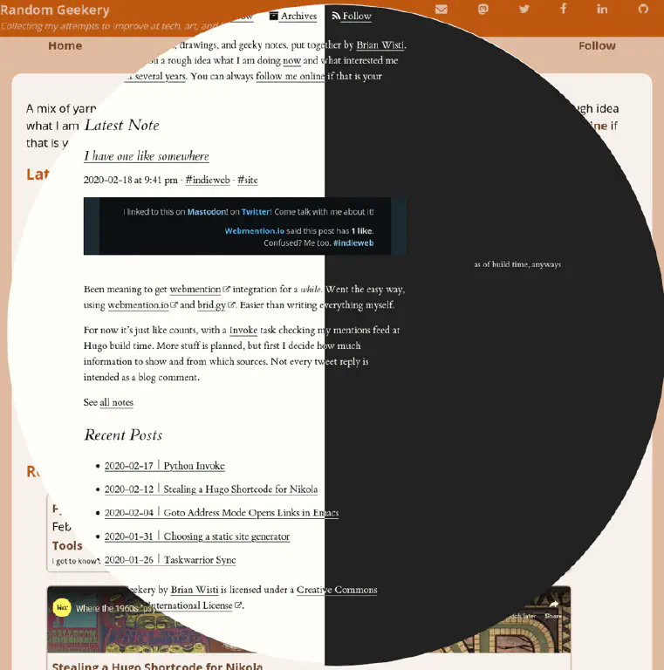Click Brian Wisti link in footer license

click(195, 590)
